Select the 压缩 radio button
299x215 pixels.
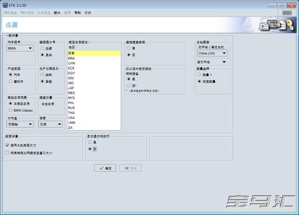(x=43, y=48)
